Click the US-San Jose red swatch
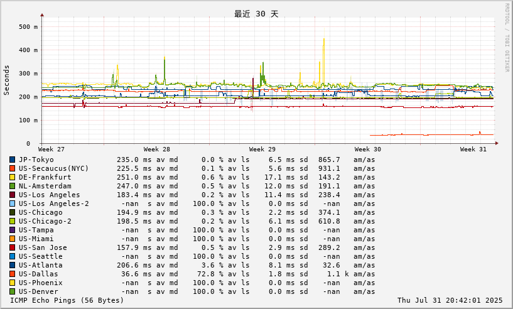This screenshot has width=513, height=309. [x=12, y=248]
